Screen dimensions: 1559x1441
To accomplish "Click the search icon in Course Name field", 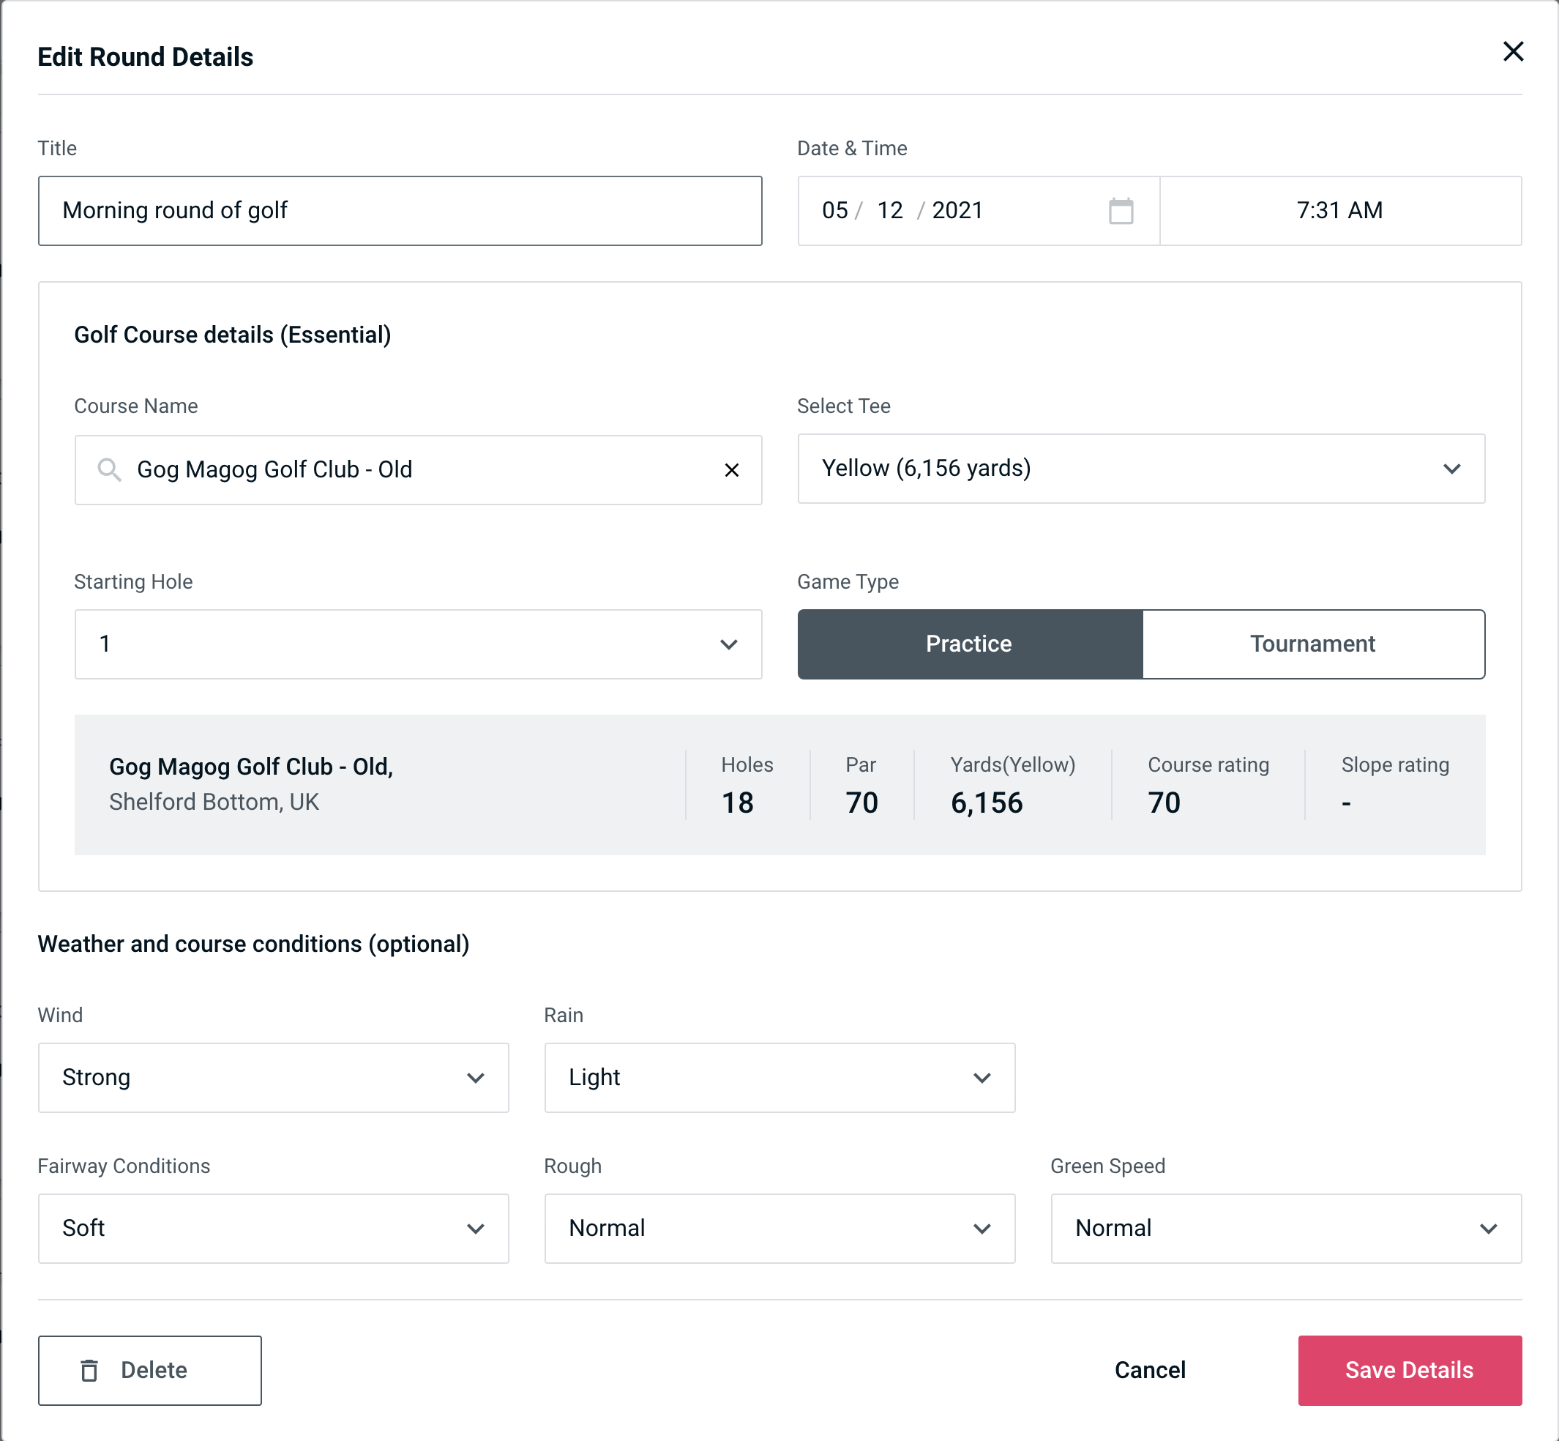I will point(108,470).
